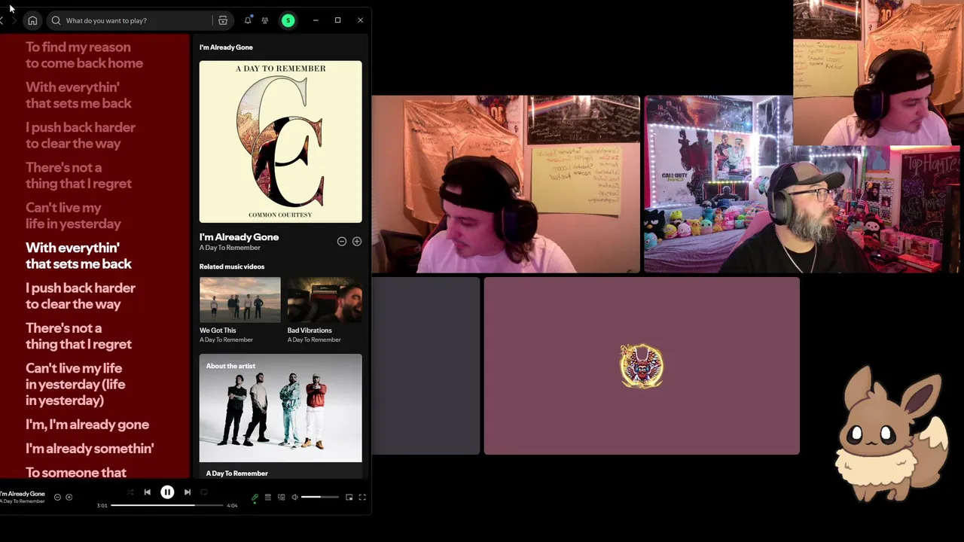
Task: Click the song title in player bar
Action: point(23,494)
